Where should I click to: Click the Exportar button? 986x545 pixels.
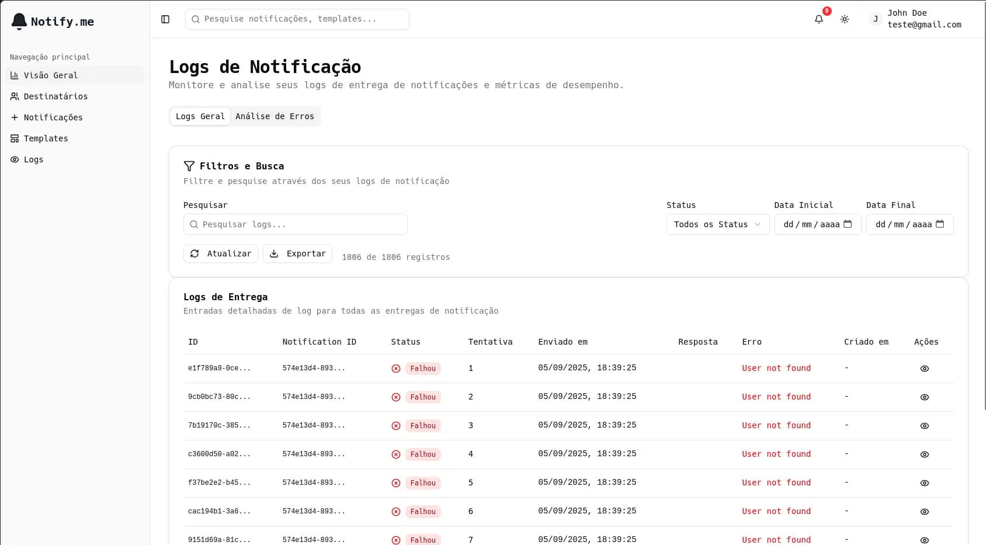tap(298, 254)
